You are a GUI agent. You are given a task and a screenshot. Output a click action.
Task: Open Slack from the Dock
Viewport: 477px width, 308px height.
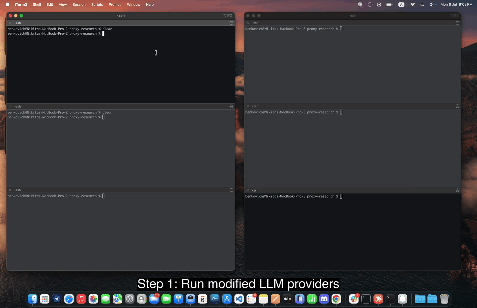pos(354,299)
